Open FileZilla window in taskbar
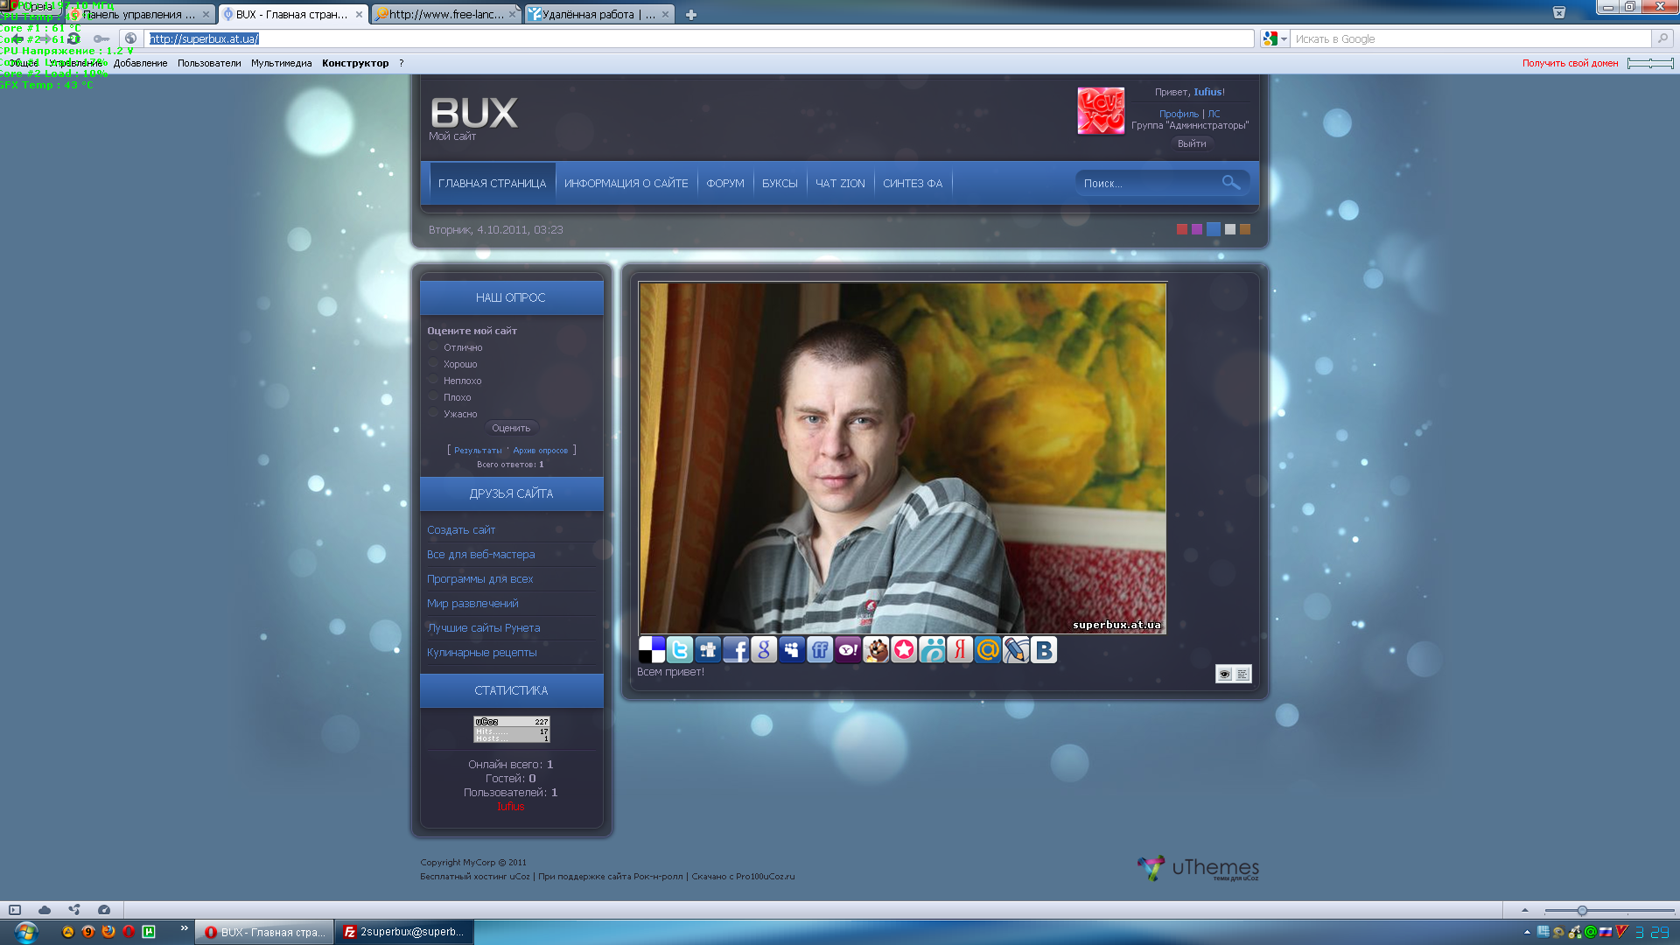1680x945 pixels. click(404, 932)
